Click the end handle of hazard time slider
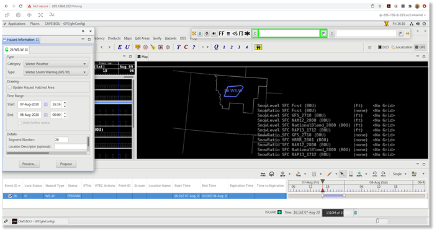 point(344,196)
